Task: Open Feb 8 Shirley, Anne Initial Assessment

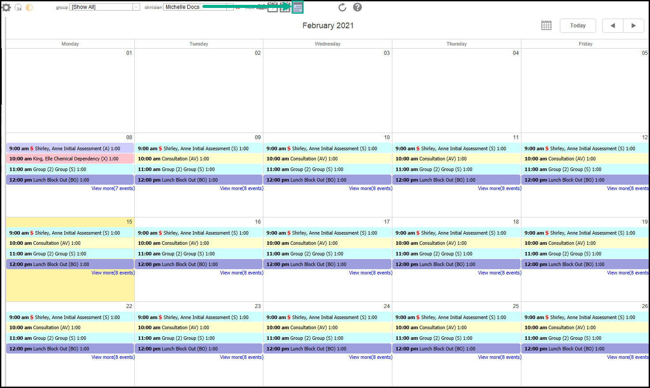Action: coord(70,148)
